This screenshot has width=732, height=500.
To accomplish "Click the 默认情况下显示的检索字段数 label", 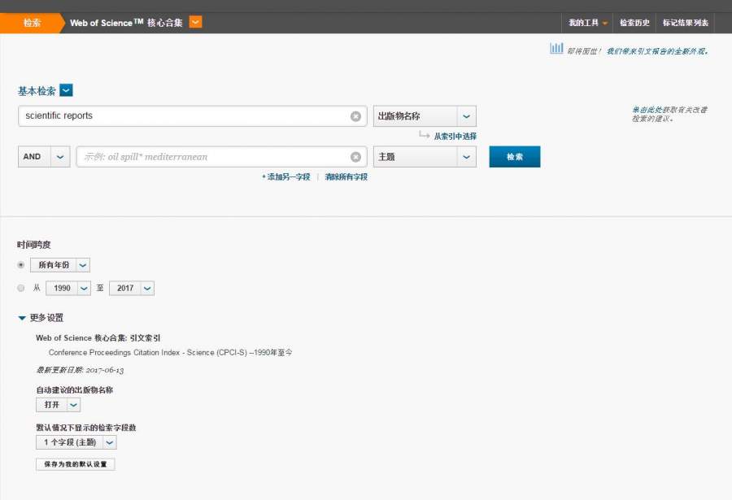I will coord(86,428).
